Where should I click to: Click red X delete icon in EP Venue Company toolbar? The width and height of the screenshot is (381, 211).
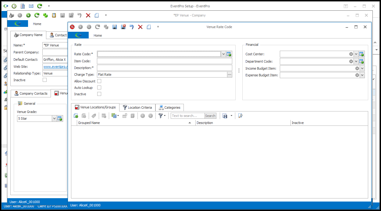pos(88,15)
